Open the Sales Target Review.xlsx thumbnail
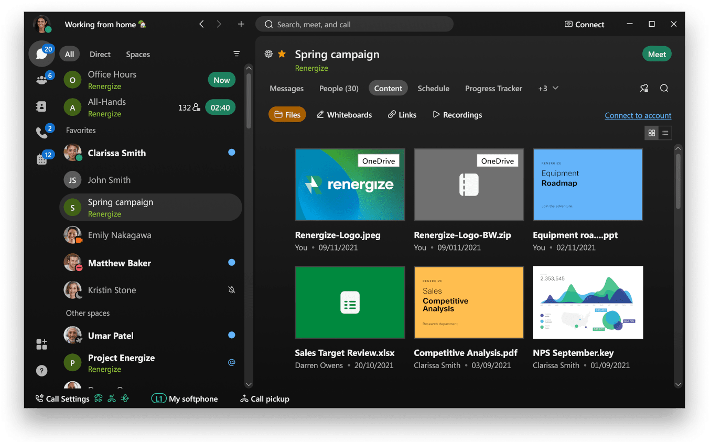Screen dimensions: 710x442 [350, 302]
